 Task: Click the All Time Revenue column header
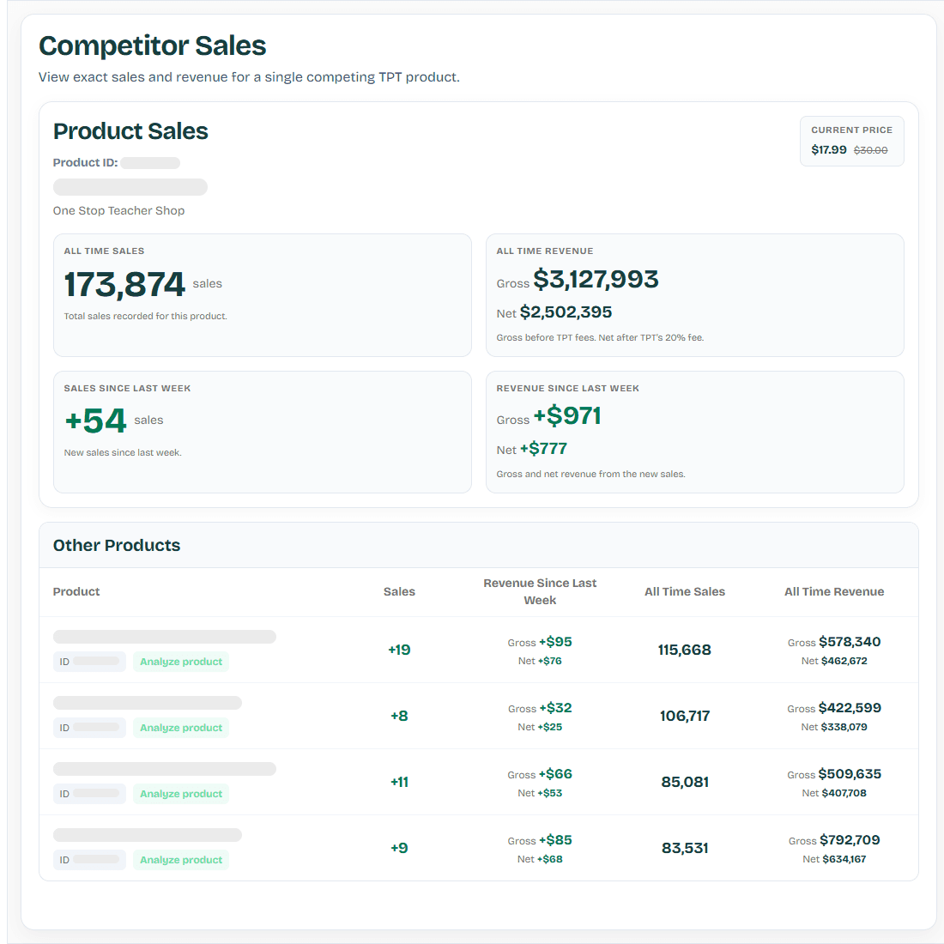834,591
